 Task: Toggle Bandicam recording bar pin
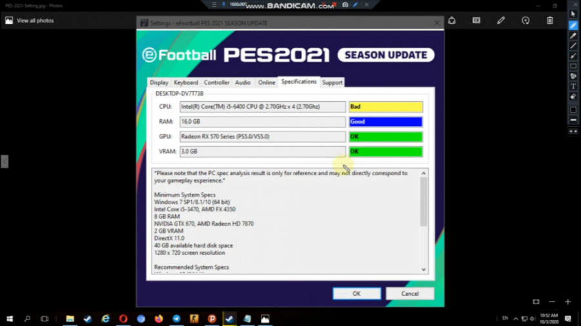(x=223, y=5)
